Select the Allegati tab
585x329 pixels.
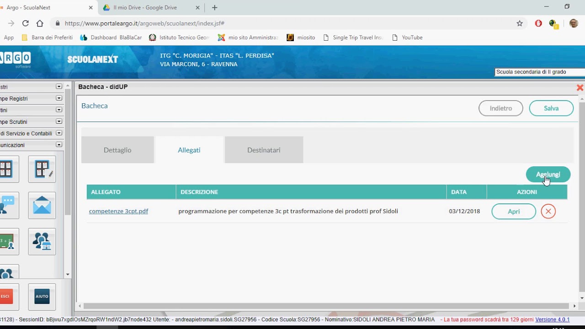tap(189, 150)
